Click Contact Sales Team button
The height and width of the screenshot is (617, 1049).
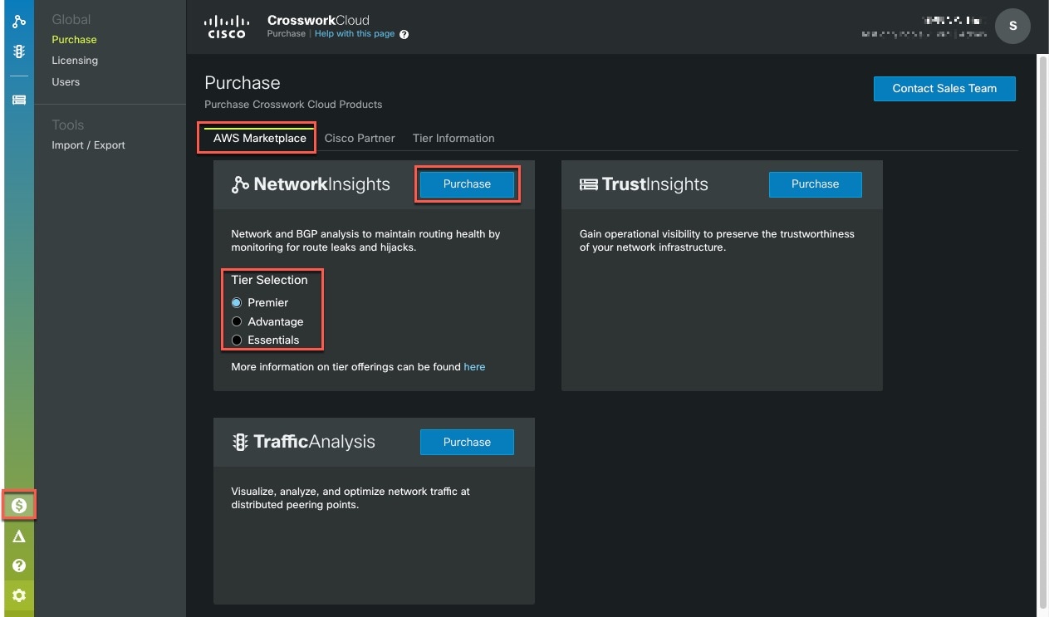[944, 89]
